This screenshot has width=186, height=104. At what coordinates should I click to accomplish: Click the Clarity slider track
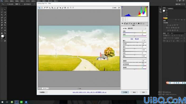coord(135,62)
